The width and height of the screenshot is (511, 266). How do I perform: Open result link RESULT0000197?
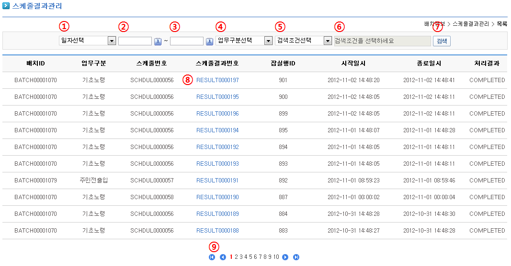coord(217,80)
